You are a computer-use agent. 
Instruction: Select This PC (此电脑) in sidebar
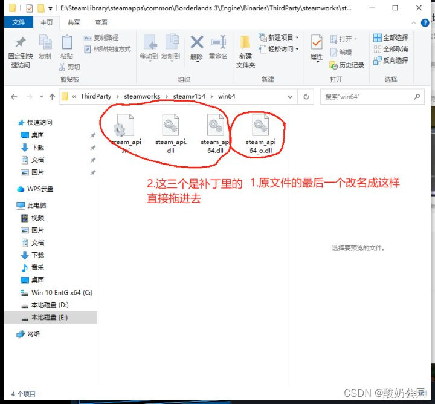(x=31, y=206)
